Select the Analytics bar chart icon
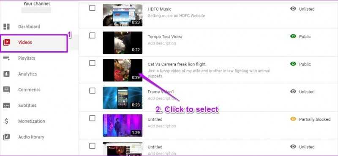The height and width of the screenshot is (156, 338). click(x=6, y=74)
